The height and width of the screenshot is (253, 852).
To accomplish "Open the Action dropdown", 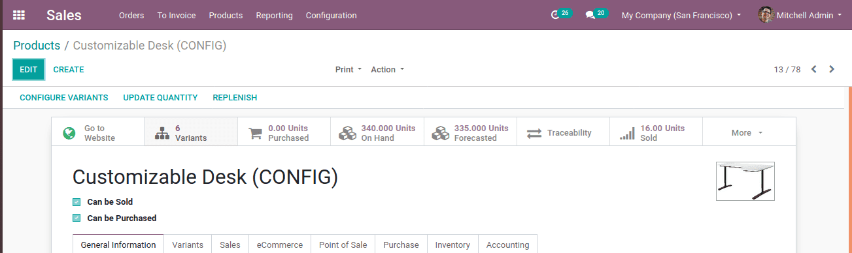I will tap(387, 69).
